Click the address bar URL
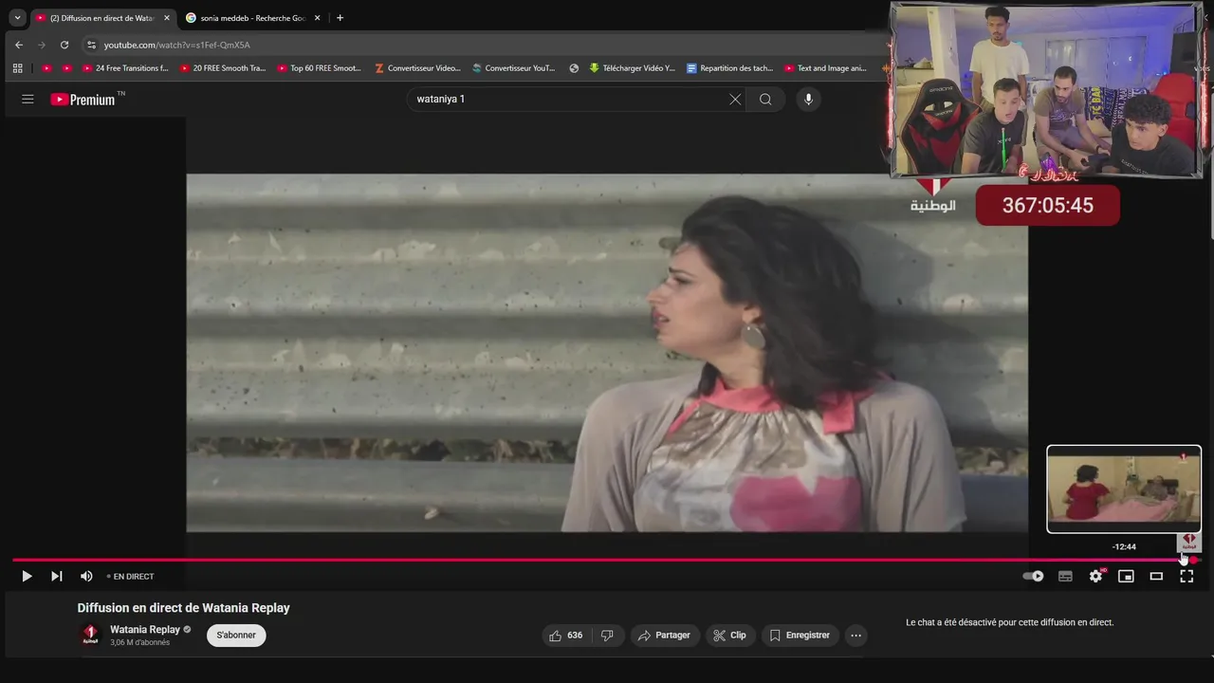 click(177, 45)
